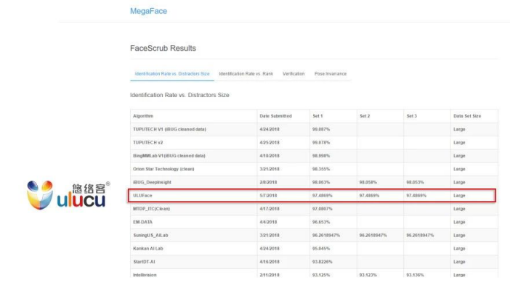Click the Data Set Size column header
The height and width of the screenshot is (285, 510).
[467, 116]
